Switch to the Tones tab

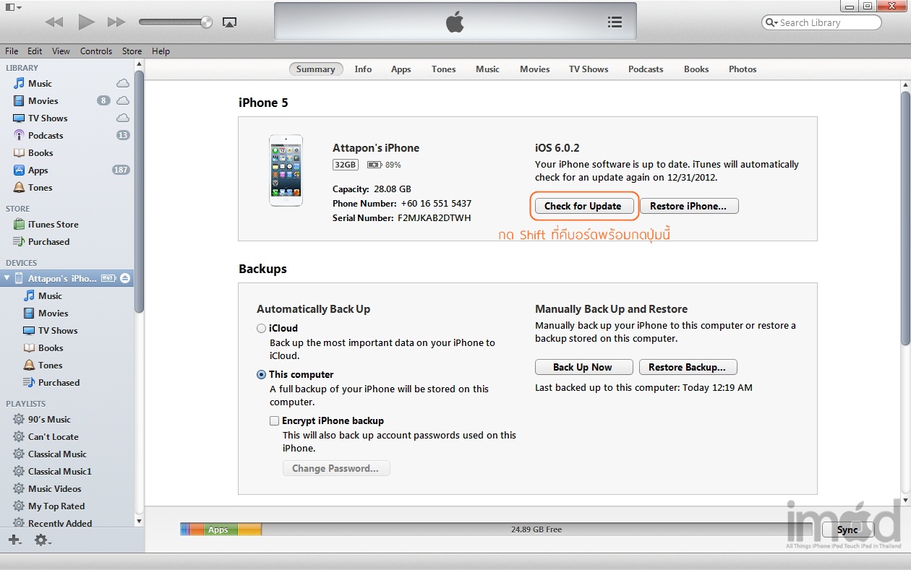pyautogui.click(x=443, y=69)
